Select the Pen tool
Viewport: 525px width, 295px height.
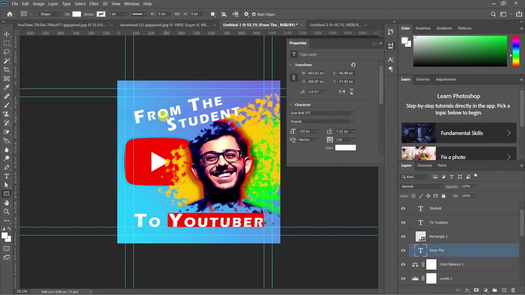point(7,167)
